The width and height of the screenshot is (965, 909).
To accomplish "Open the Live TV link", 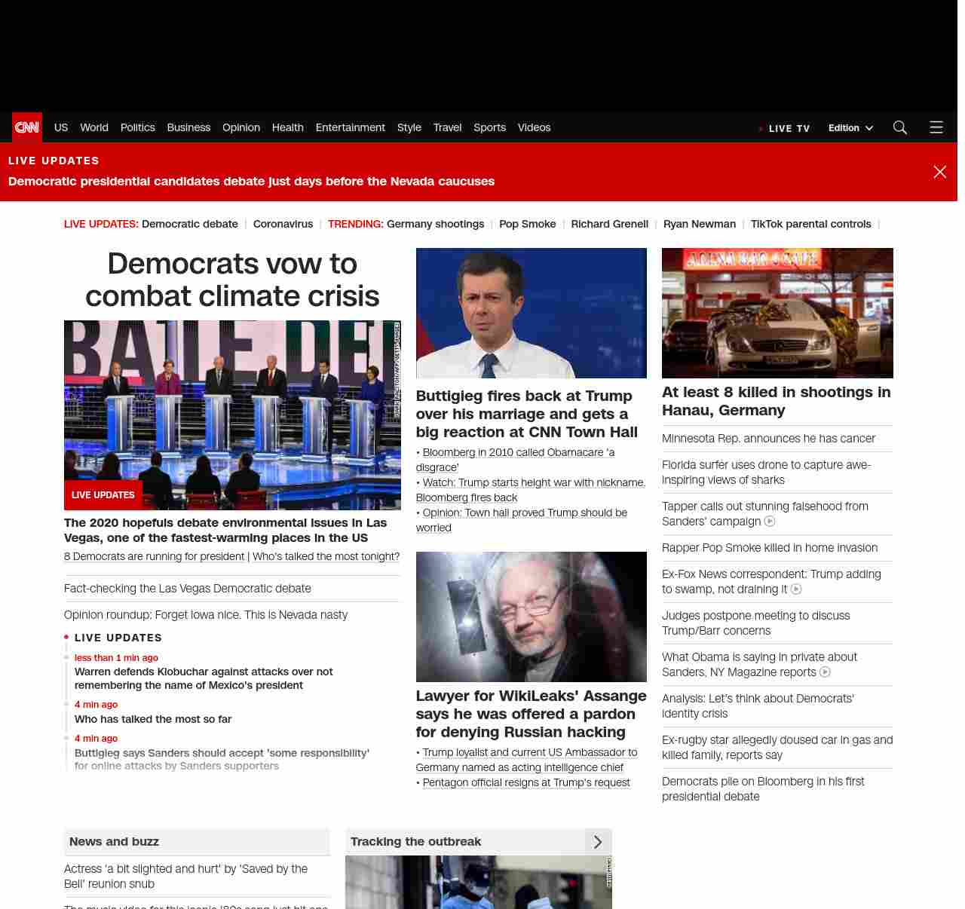I will (788, 128).
